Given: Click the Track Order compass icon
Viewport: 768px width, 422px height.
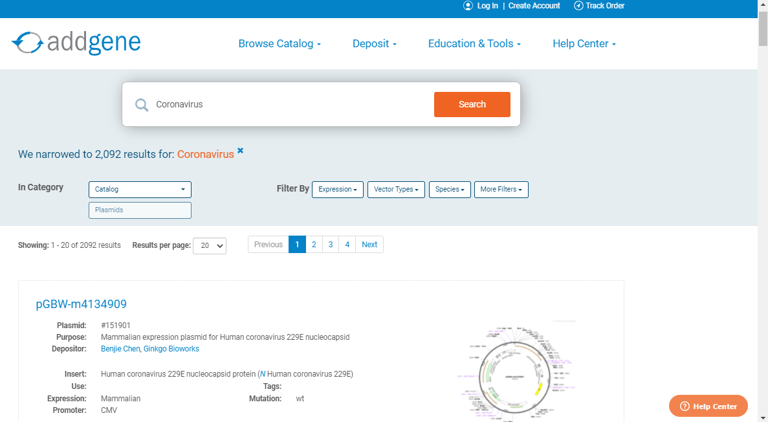Looking at the screenshot, I should pyautogui.click(x=578, y=6).
